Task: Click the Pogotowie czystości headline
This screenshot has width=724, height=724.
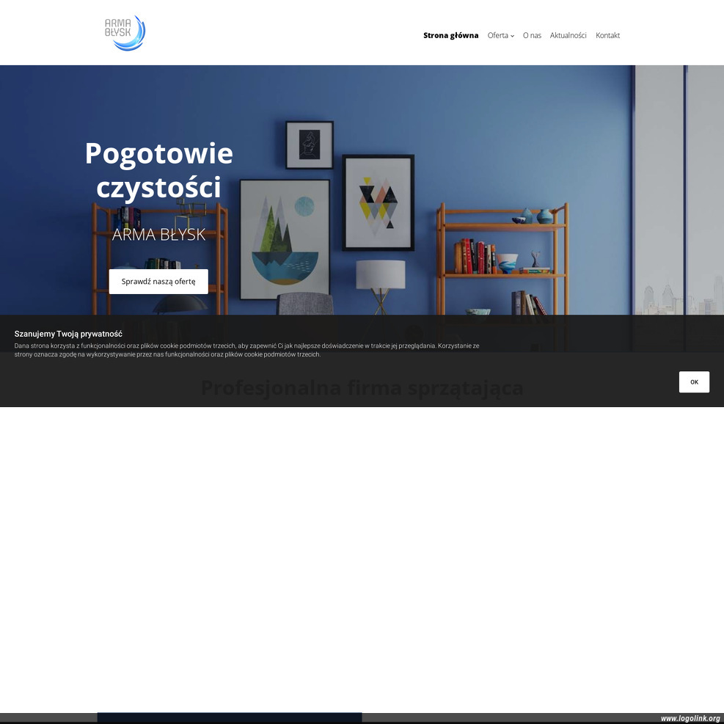Action: coord(159,170)
